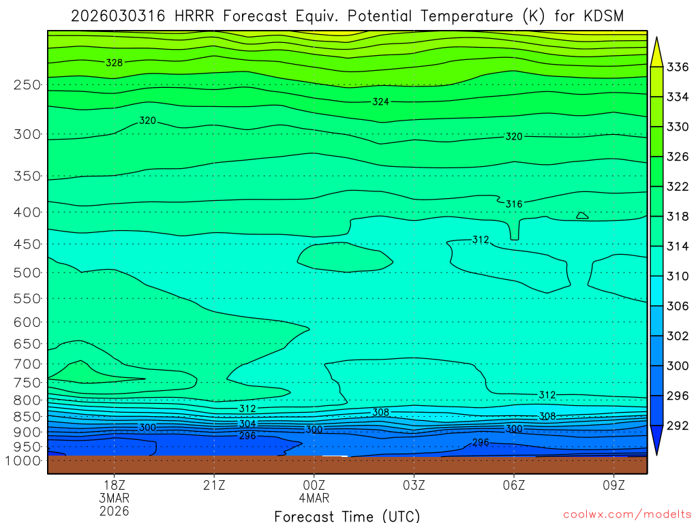Image resolution: width=698 pixels, height=523 pixels.
Task: Click the 316 contour label
Action: click(514, 204)
